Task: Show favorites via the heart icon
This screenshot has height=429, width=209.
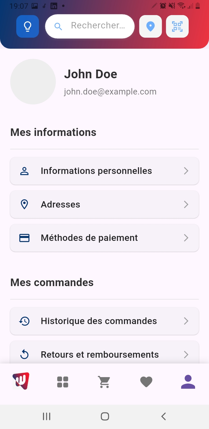Action: [x=146, y=382]
